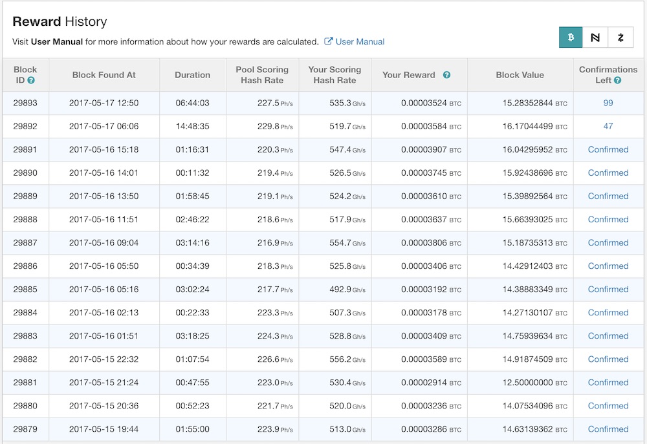Image resolution: width=647 pixels, height=444 pixels.
Task: Click duration 03:18:25
Action: (192, 336)
